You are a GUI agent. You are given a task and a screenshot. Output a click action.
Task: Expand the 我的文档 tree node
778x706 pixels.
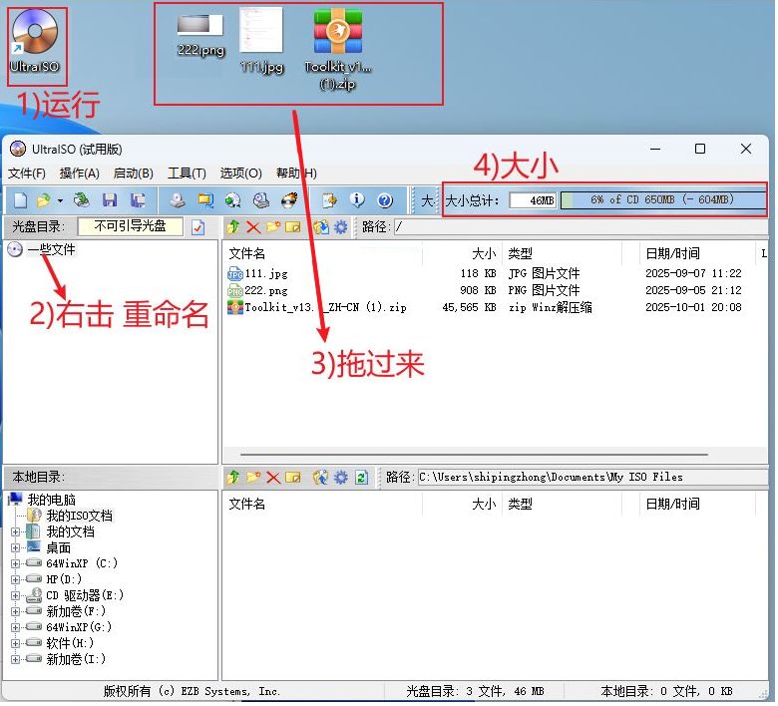click(15, 532)
